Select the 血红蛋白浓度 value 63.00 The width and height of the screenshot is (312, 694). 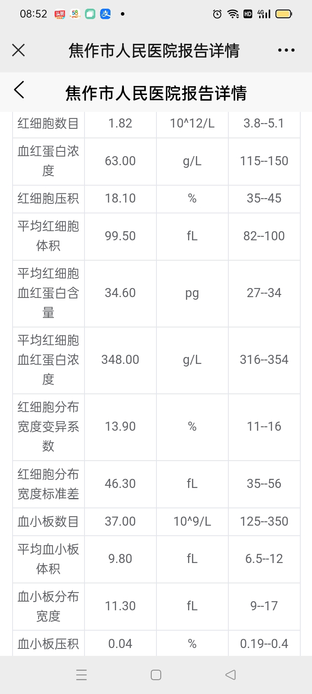tap(120, 161)
